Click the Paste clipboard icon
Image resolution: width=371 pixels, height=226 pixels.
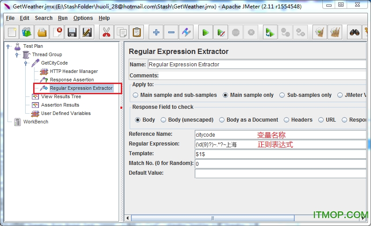tap(137, 32)
